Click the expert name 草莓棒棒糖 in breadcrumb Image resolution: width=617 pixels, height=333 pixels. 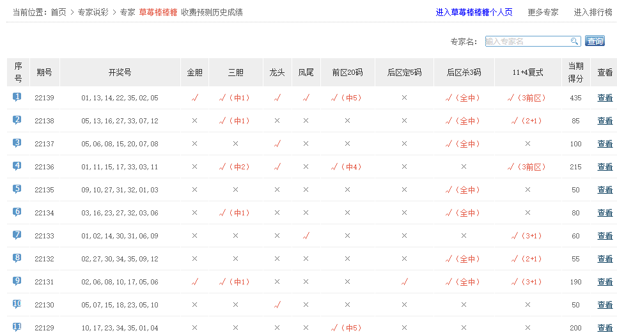(x=158, y=12)
